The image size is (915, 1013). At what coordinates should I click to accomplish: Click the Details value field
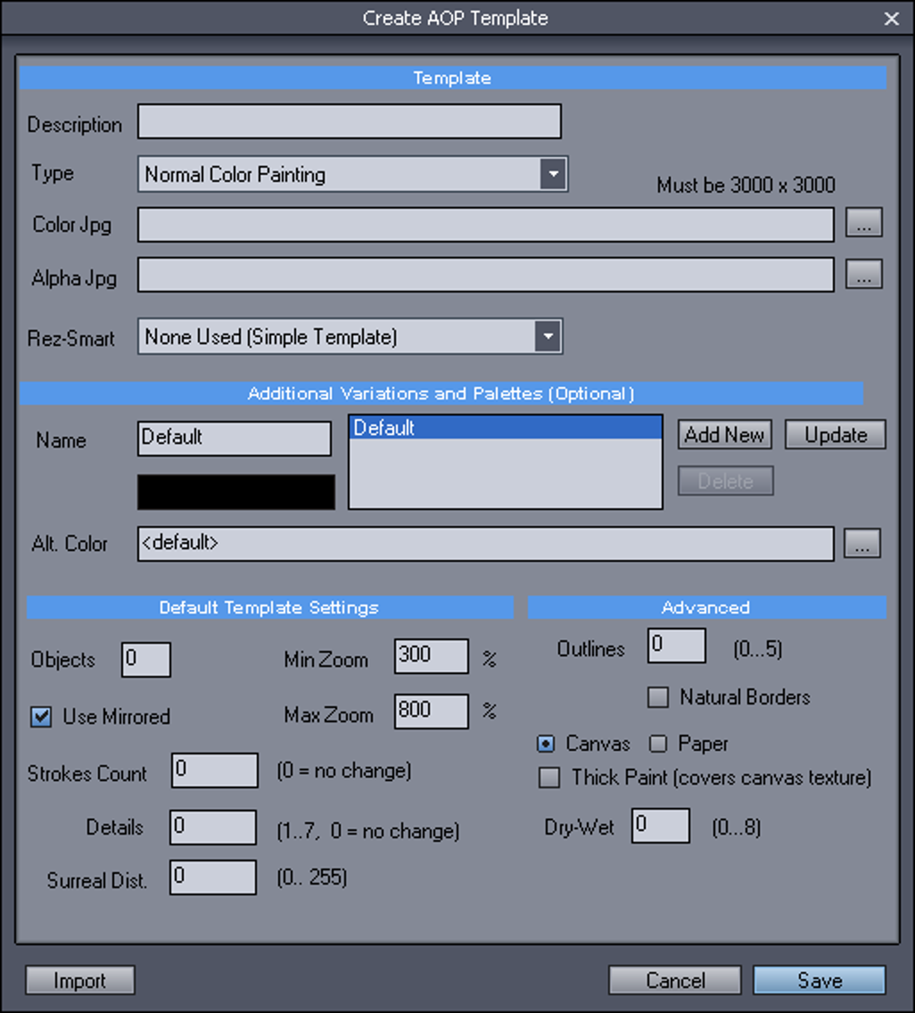click(213, 827)
